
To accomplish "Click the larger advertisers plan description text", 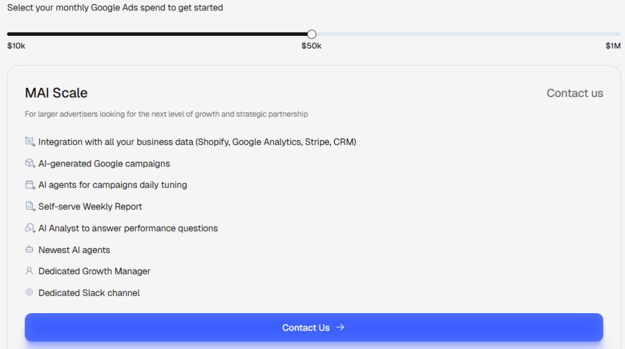I will pyautogui.click(x=166, y=114).
